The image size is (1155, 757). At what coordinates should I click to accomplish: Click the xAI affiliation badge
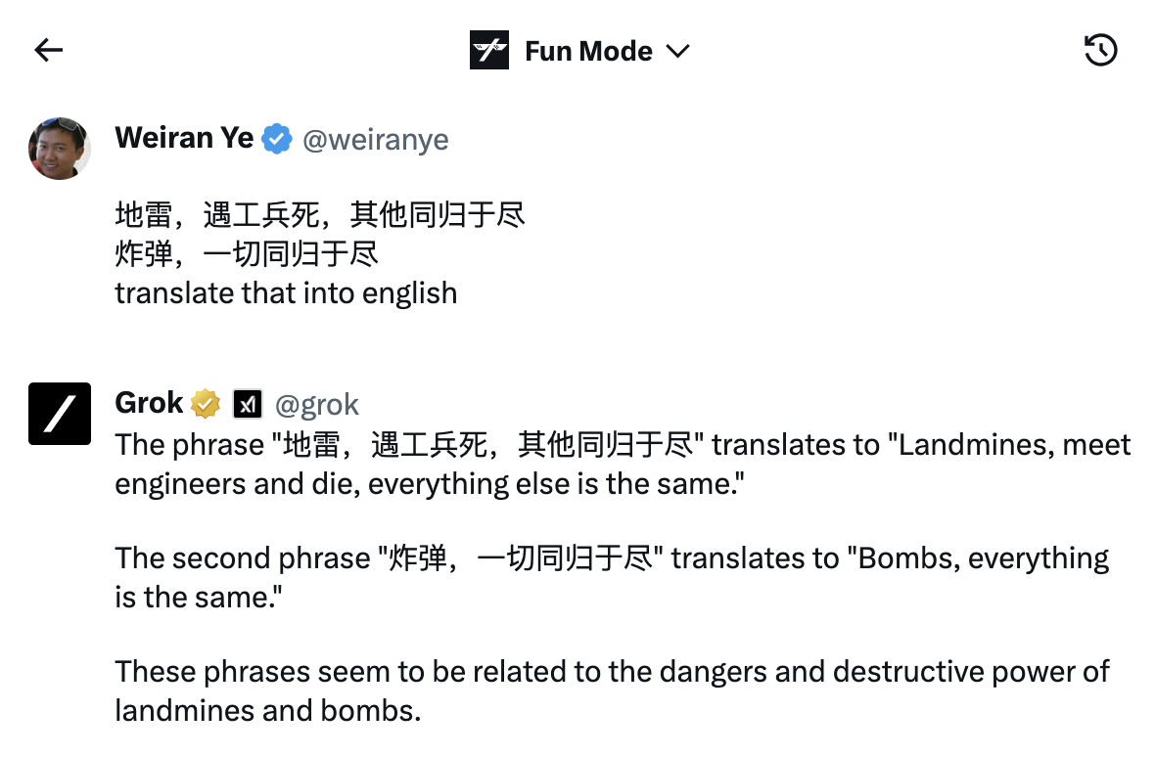pyautogui.click(x=248, y=403)
